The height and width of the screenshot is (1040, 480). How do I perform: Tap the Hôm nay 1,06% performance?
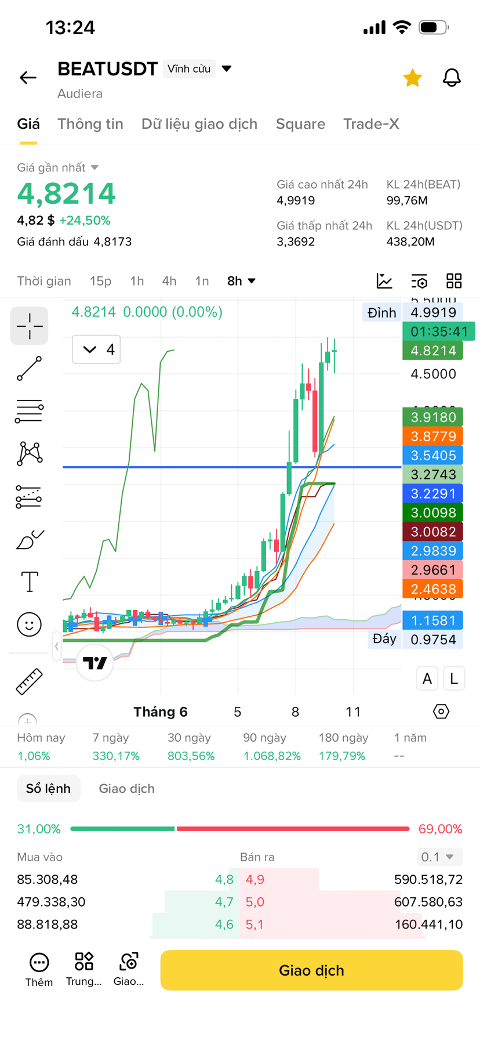pos(41,747)
